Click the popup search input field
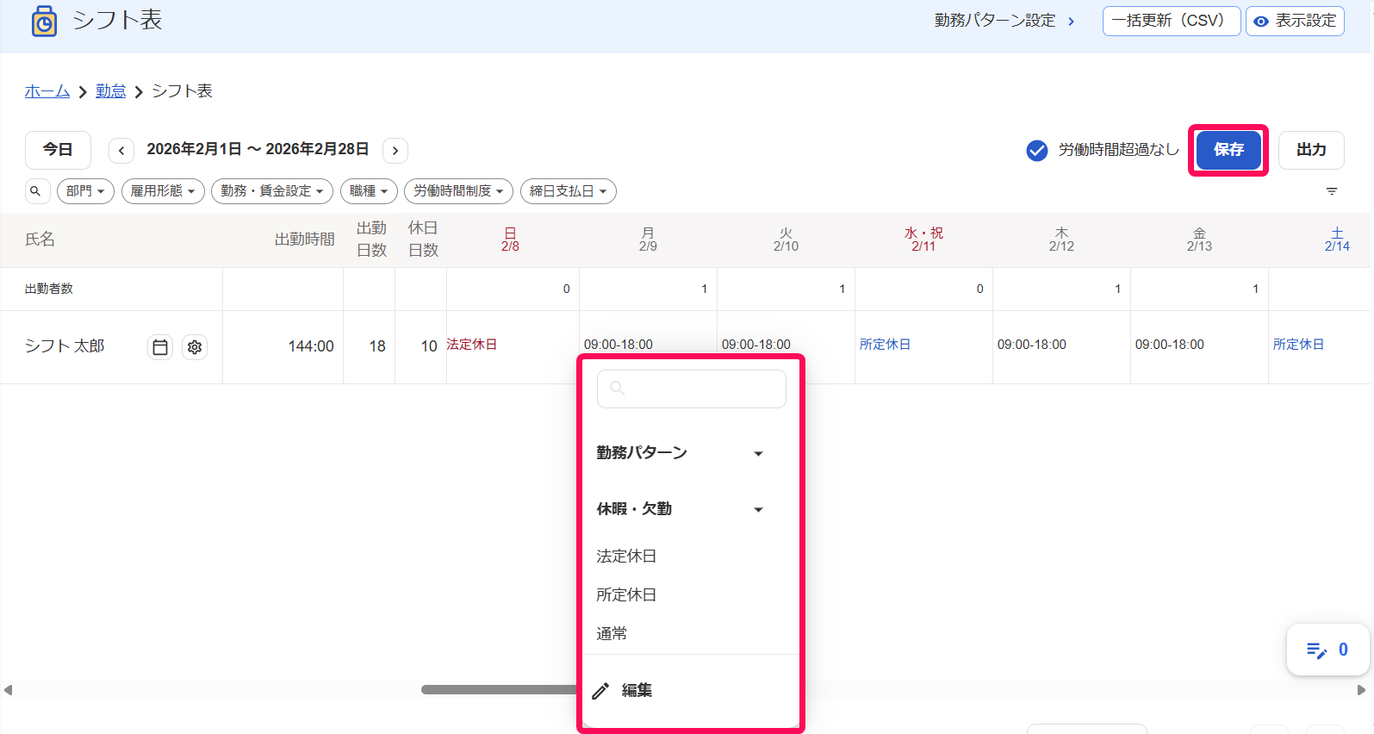1374x734 pixels. pos(692,389)
